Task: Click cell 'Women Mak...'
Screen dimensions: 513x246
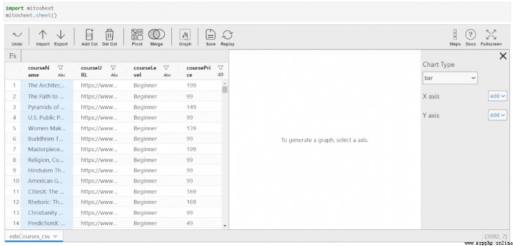Action: (47, 128)
